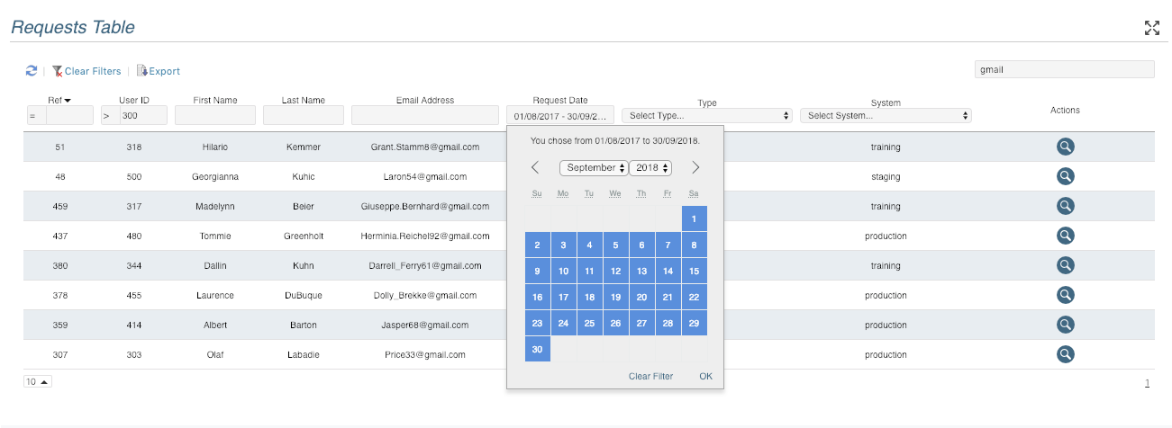The width and height of the screenshot is (1172, 428).
Task: Sort by System column header
Action: (886, 103)
